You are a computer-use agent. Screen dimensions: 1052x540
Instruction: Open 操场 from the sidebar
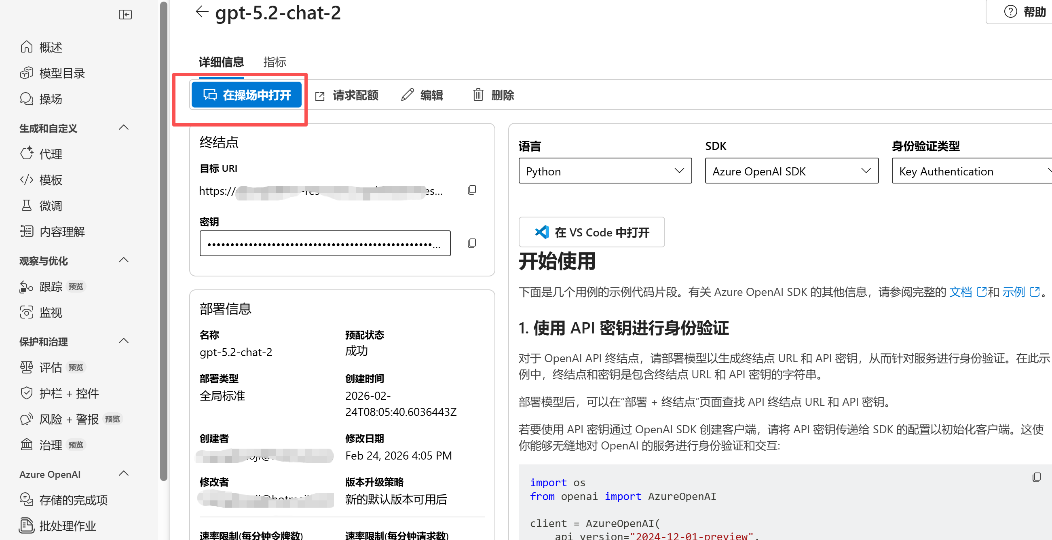coord(51,99)
